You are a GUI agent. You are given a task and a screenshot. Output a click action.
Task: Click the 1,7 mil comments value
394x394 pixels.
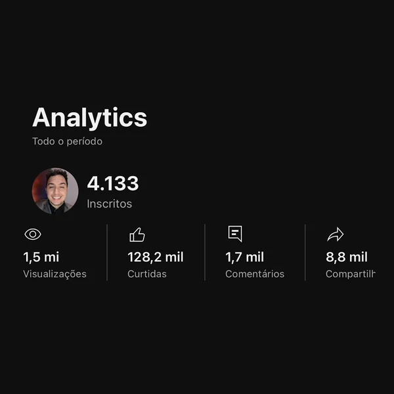[x=245, y=257]
